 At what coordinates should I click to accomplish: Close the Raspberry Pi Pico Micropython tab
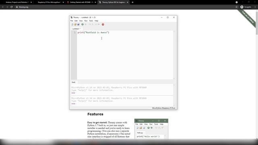(63, 2)
